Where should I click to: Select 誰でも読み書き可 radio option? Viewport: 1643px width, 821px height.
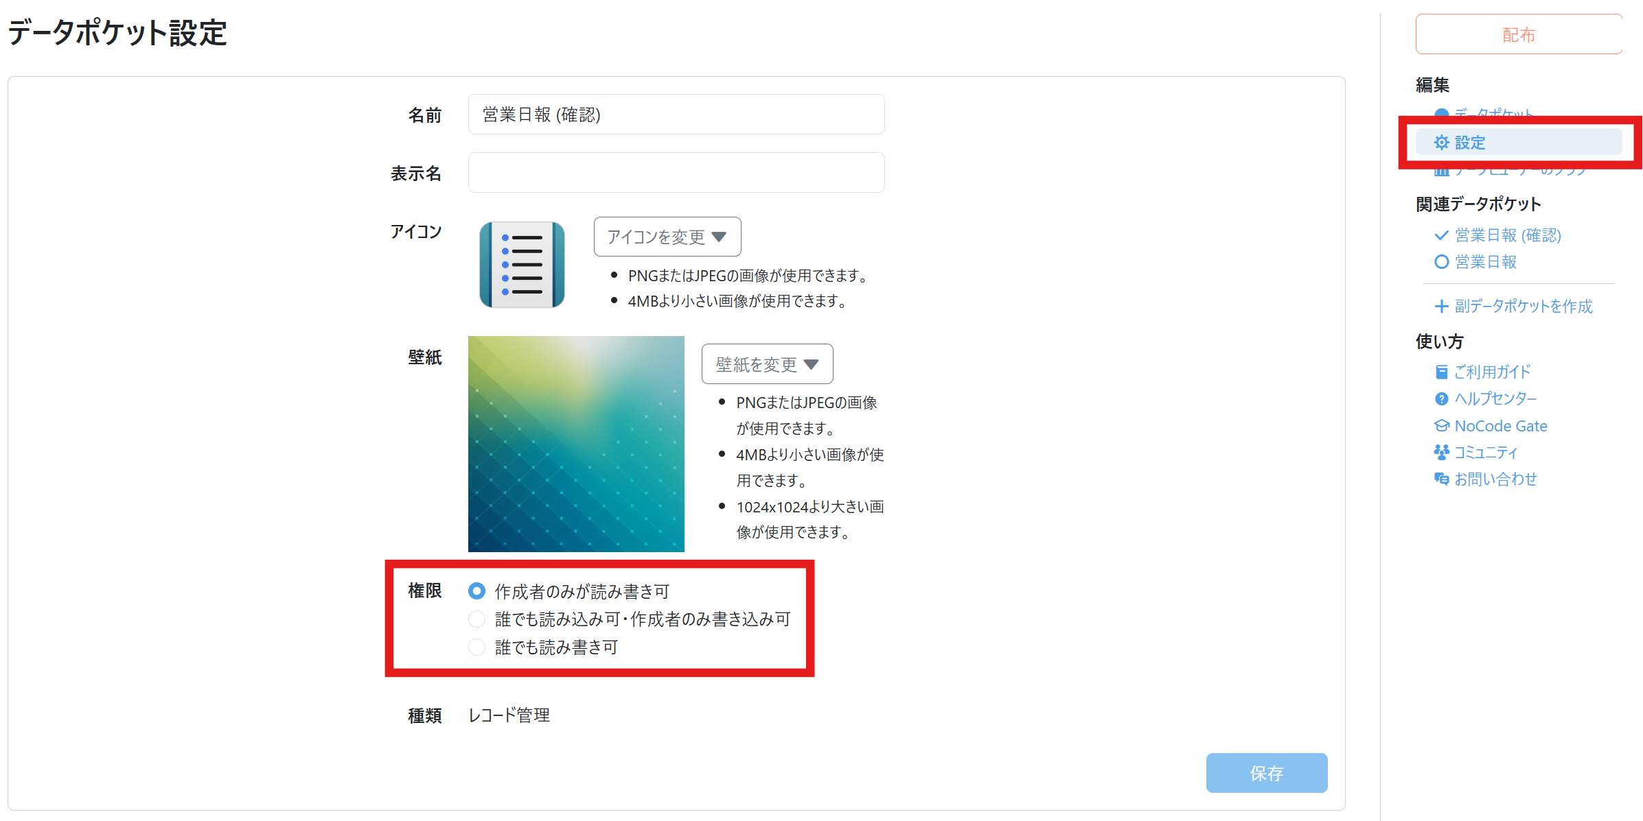(x=476, y=647)
